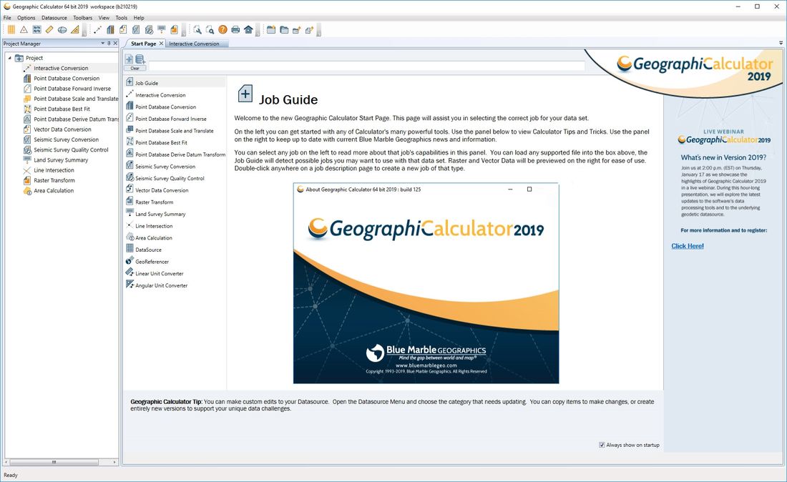Click Seismic Survey Conversion toolbar icon
This screenshot has height=482, width=787.
pos(136,29)
